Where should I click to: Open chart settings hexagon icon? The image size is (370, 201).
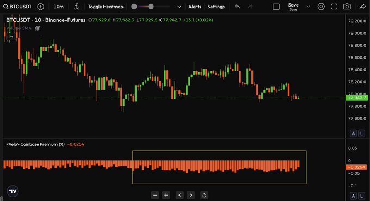[321, 7]
